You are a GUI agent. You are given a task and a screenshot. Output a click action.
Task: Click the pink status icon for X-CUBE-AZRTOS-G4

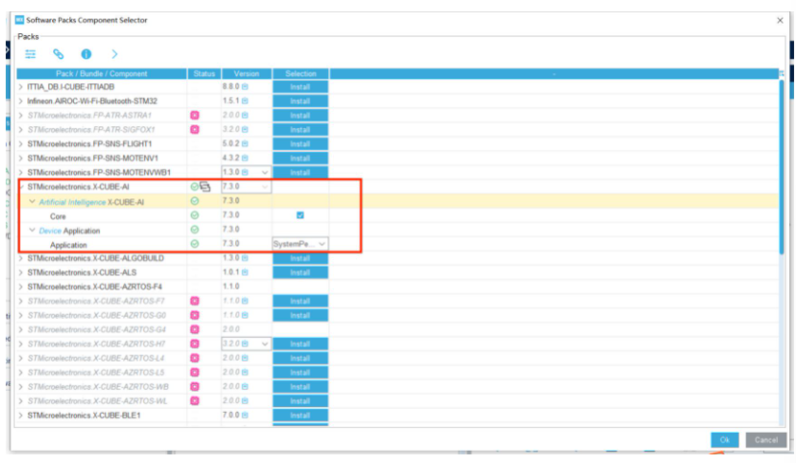click(194, 329)
